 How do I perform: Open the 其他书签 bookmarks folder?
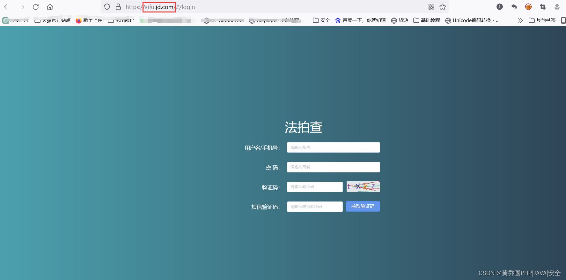(542, 20)
